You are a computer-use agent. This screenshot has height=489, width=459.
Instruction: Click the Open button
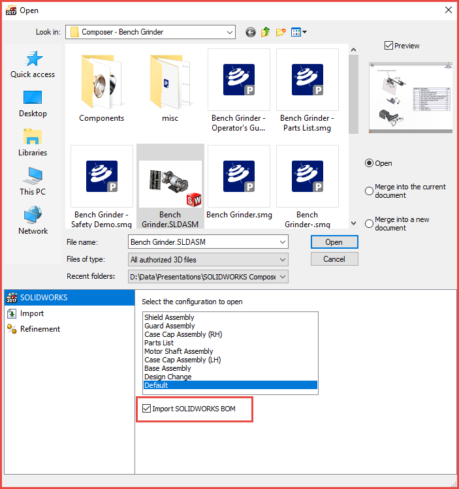pos(334,242)
